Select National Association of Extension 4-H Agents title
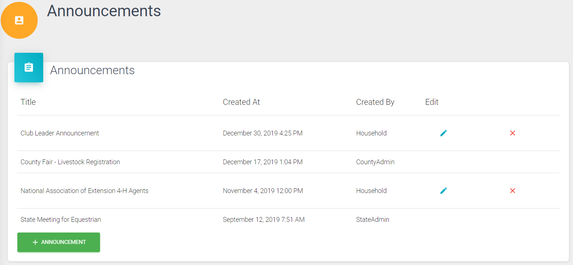The image size is (573, 265). click(x=85, y=191)
